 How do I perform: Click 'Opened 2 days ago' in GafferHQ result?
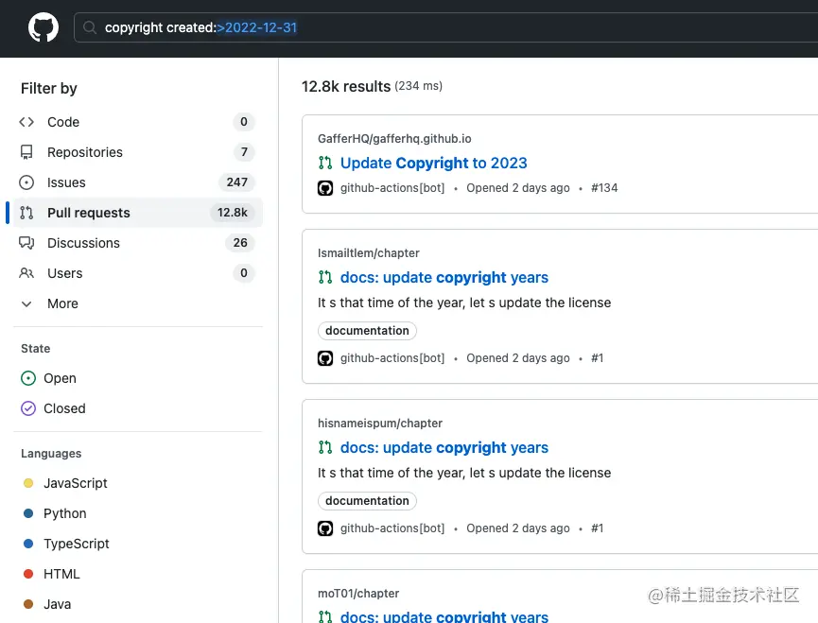coord(518,188)
